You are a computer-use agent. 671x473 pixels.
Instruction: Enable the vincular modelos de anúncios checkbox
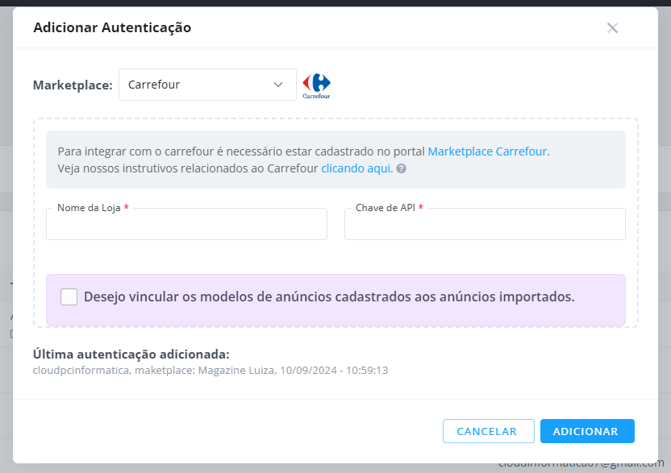point(69,297)
